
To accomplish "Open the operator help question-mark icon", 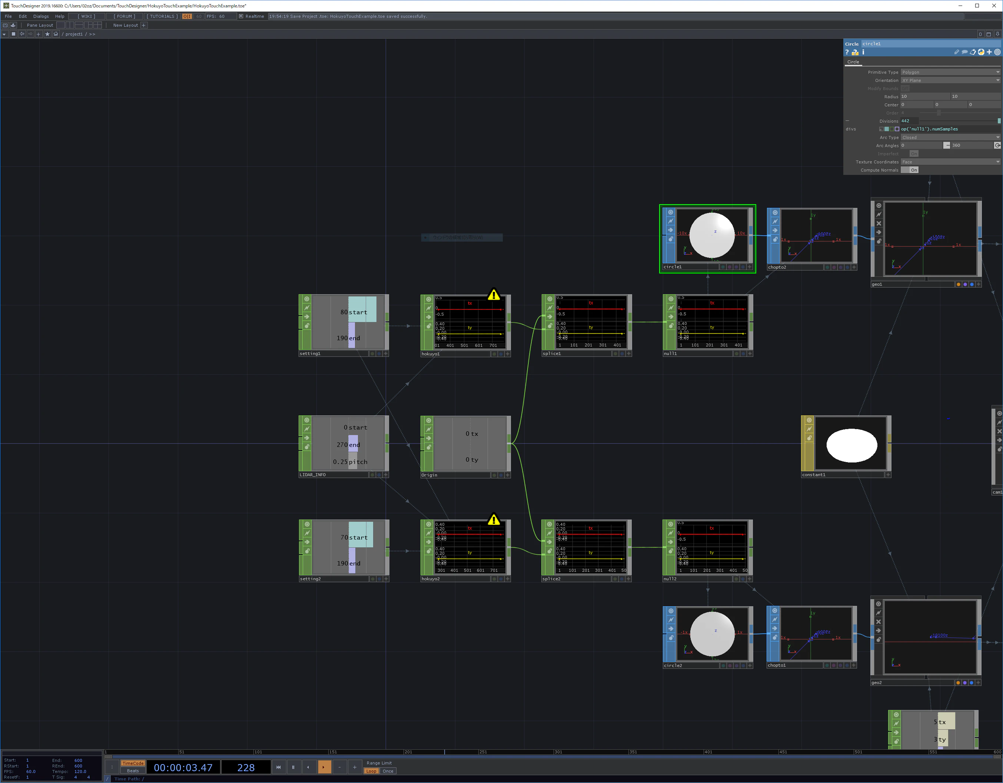I will point(847,52).
